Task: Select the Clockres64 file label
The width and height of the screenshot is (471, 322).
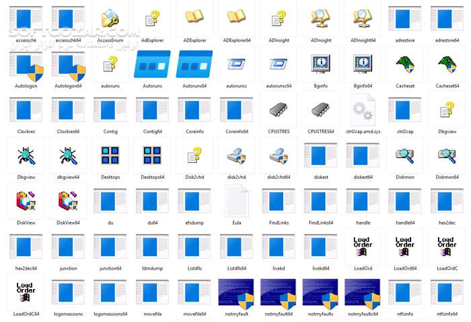Action: click(x=68, y=132)
